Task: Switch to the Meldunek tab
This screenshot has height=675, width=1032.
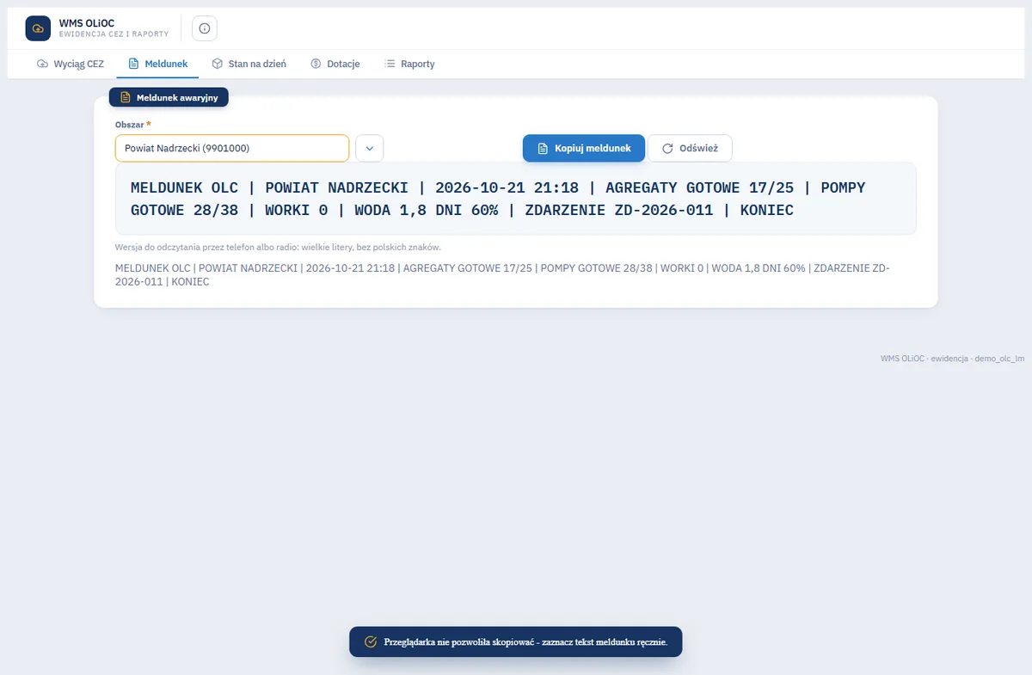Action: (x=157, y=64)
